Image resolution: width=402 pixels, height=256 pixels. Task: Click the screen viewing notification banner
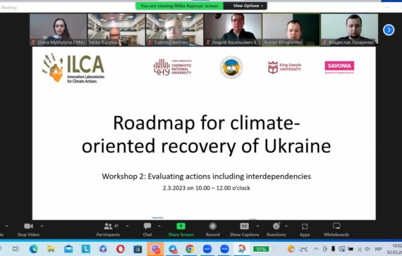179,6
